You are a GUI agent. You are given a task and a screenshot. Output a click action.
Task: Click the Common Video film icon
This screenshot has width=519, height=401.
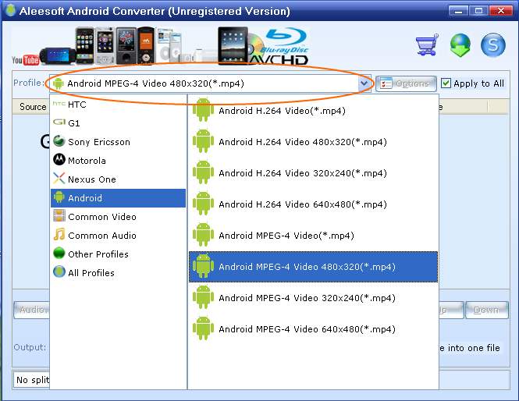[x=59, y=216]
